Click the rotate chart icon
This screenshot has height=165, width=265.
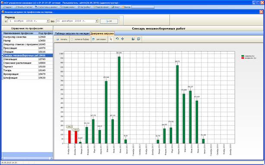[x=117, y=39]
